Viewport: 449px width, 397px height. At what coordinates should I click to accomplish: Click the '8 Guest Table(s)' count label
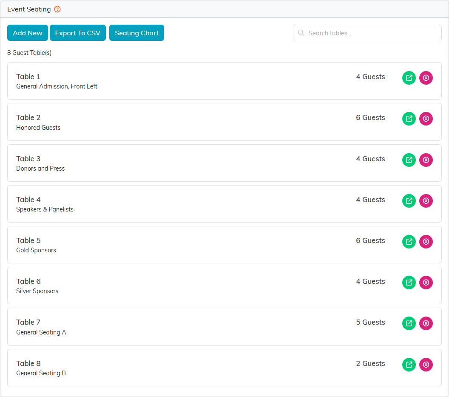(x=29, y=53)
